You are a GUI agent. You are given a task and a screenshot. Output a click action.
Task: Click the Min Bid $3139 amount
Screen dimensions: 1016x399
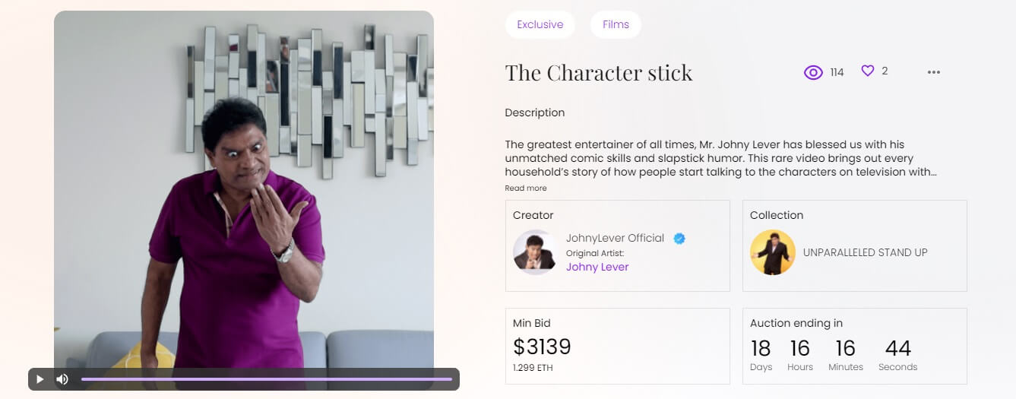[x=542, y=347]
